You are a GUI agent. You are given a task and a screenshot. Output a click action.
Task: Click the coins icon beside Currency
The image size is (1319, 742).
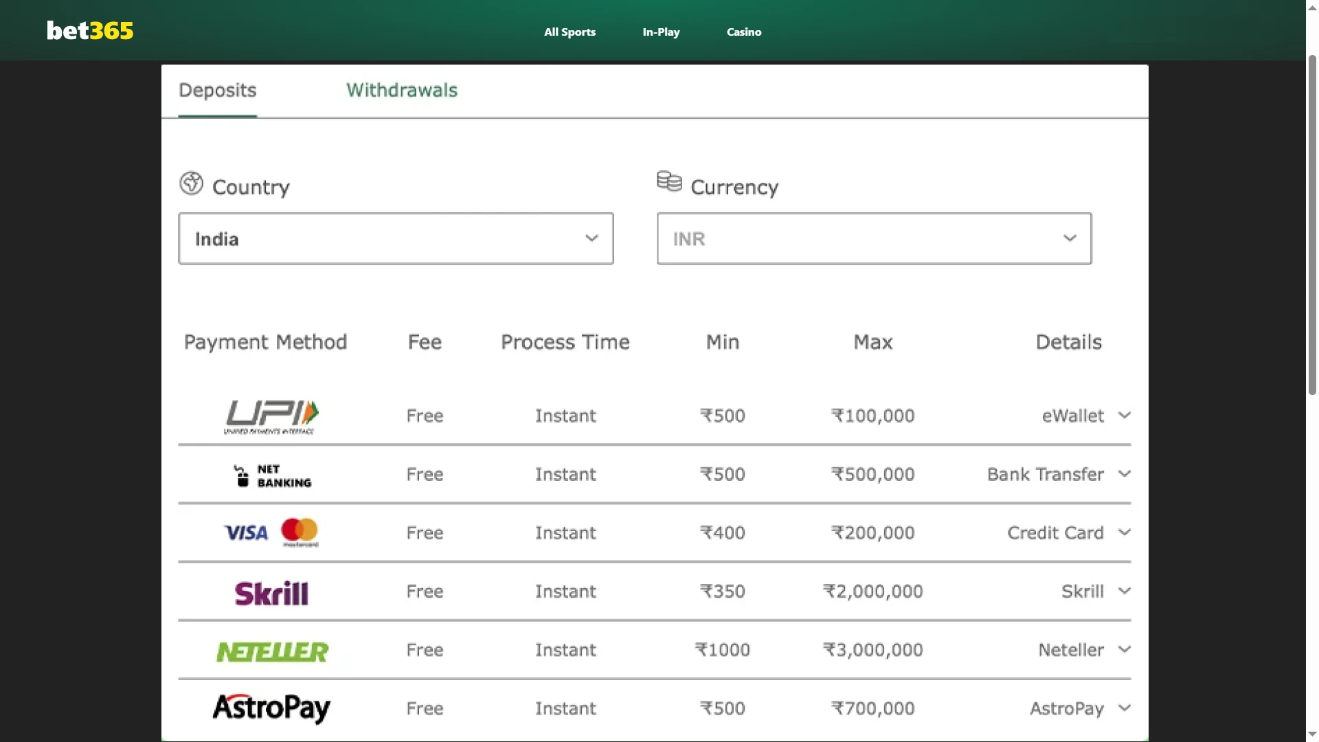click(668, 182)
